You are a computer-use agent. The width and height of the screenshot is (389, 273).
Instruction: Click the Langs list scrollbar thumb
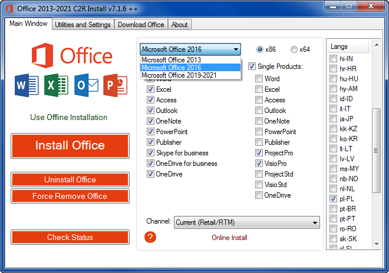point(377,151)
